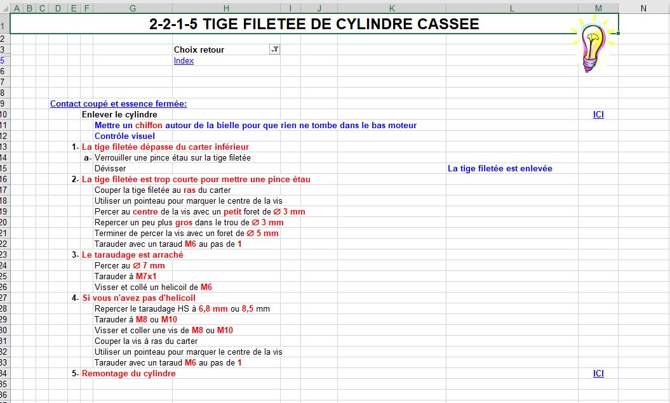Open the Choix retour filter dropdown
The height and width of the screenshot is (403, 670).
275,50
